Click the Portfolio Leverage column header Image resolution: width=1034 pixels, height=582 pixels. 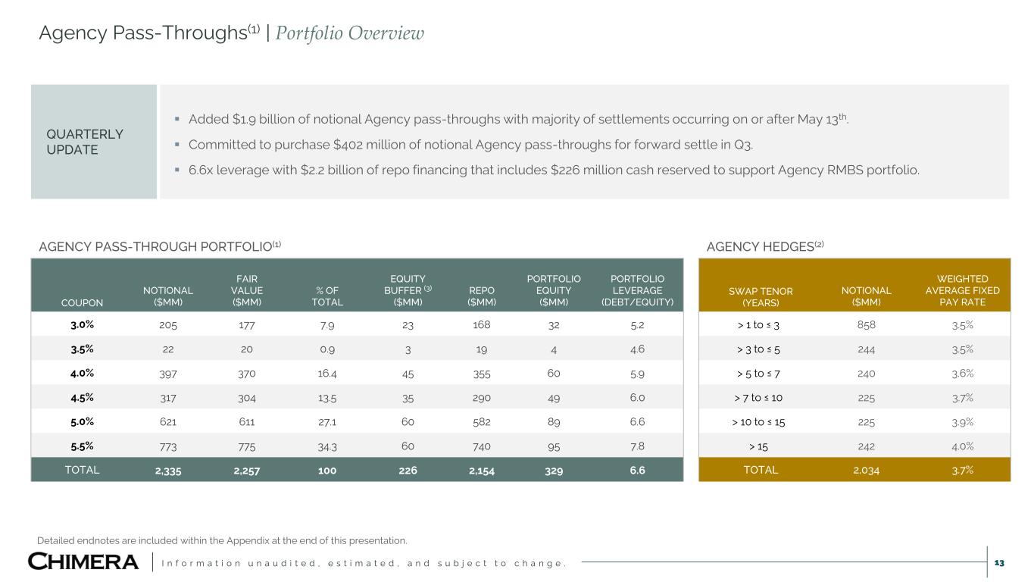click(637, 290)
